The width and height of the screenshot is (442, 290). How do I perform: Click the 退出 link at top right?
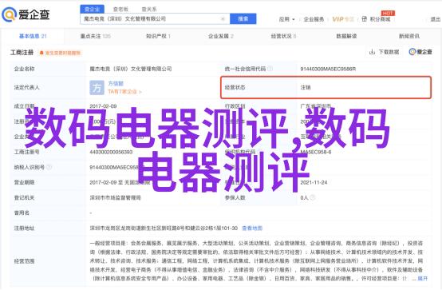click(x=436, y=19)
